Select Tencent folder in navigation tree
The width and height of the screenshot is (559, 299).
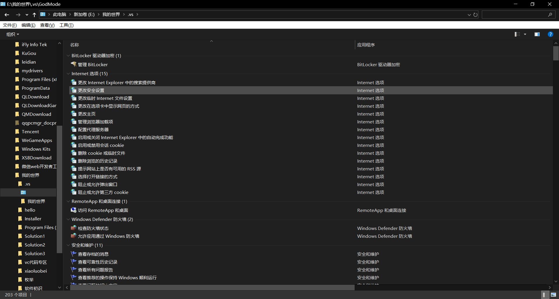coord(30,132)
